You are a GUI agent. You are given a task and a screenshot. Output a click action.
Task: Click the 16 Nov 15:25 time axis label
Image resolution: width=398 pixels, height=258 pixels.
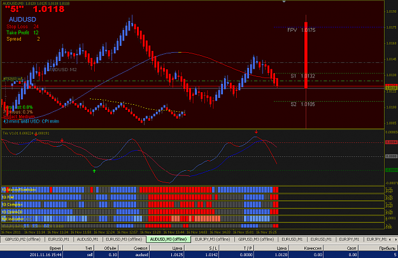tap(267, 232)
